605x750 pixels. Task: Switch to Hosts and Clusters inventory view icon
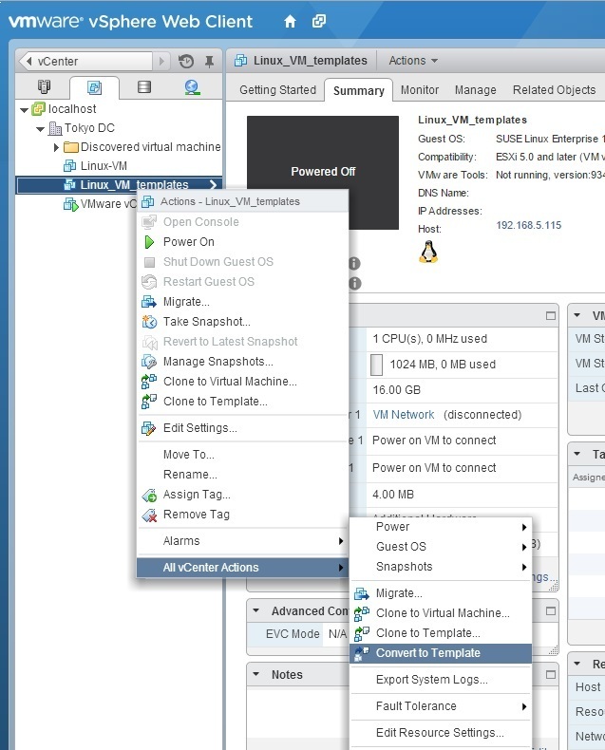44,87
